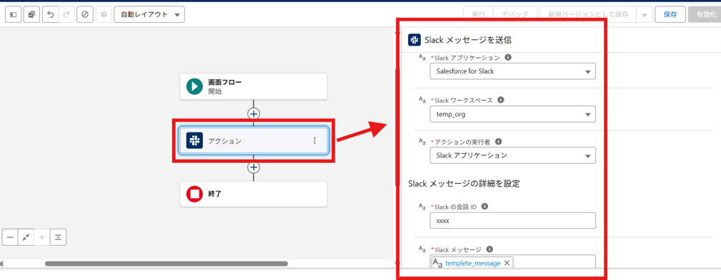721x280 pixels.
Task: Select the アクション Slack node
Action: coord(254,140)
